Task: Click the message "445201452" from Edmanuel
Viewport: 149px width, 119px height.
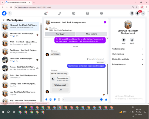Action: pyautogui.click(x=55, y=54)
